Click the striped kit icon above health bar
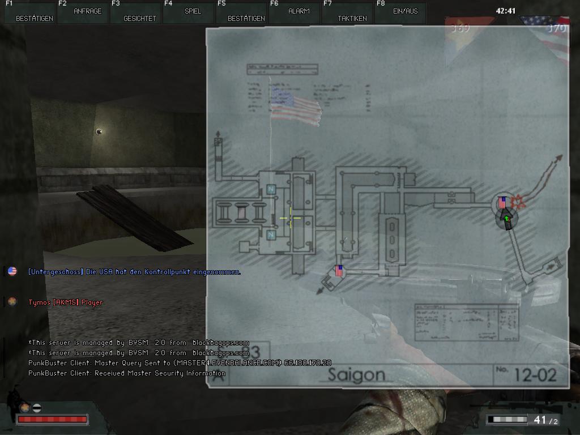The width and height of the screenshot is (580, 435). [37, 408]
